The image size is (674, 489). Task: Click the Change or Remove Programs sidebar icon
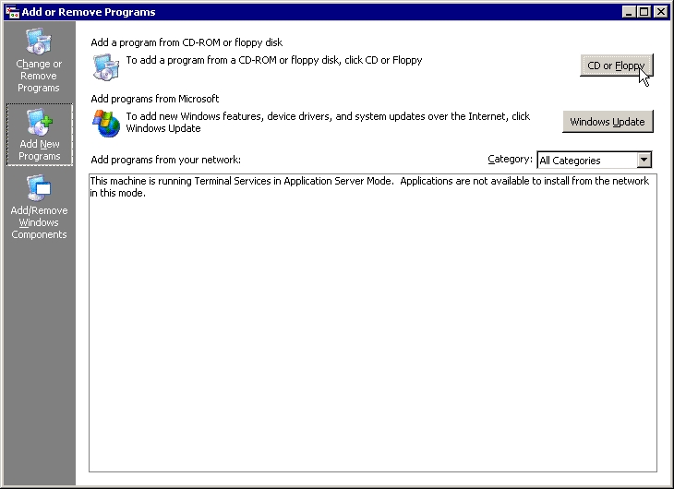[38, 42]
